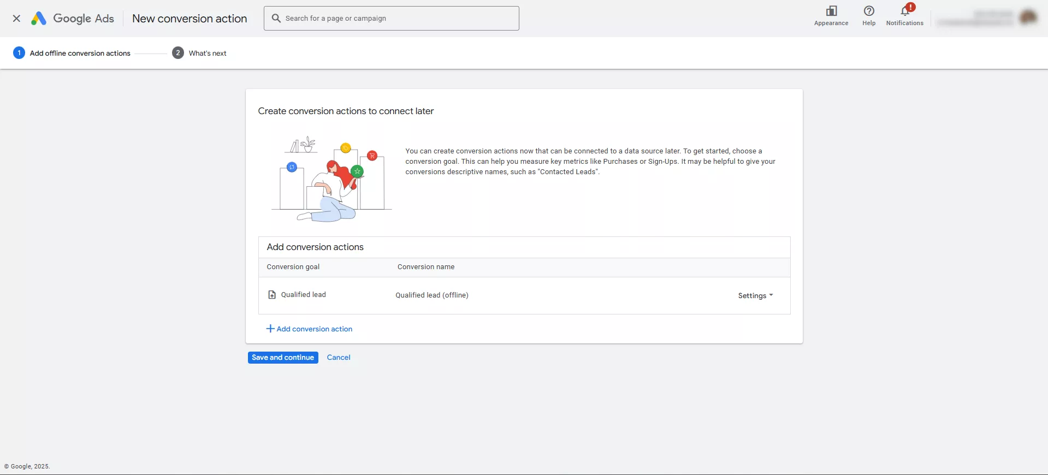The height and width of the screenshot is (475, 1048).
Task: Cancel the conversion action setup
Action: point(339,358)
